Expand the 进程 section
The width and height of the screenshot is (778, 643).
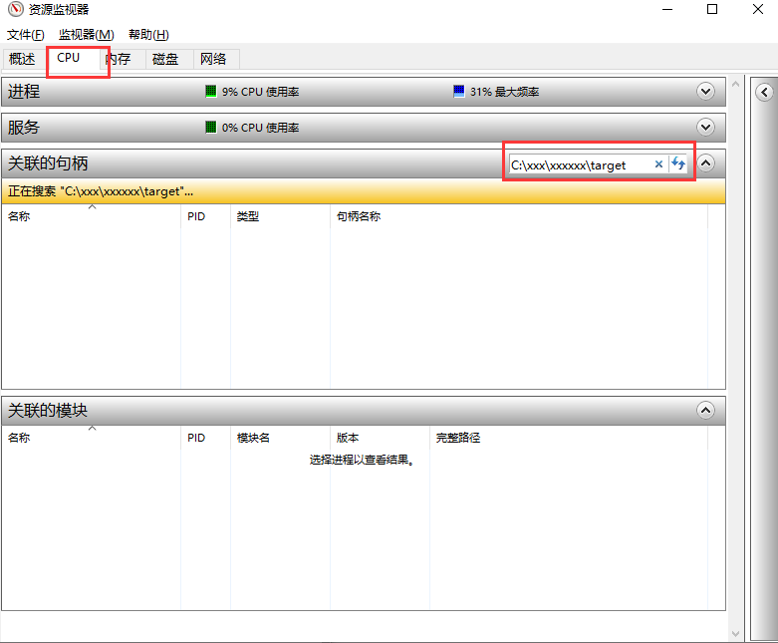click(705, 92)
